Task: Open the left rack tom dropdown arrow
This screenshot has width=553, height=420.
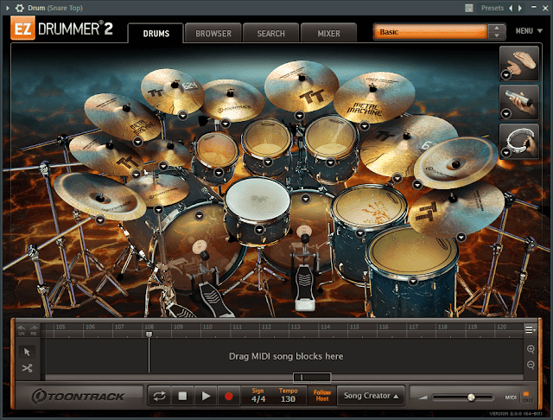Action: click(219, 173)
